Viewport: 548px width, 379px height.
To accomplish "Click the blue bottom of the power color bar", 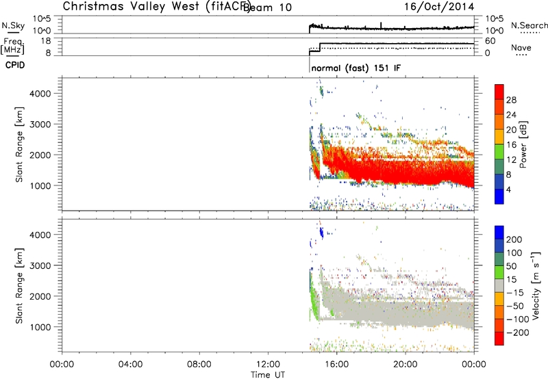I will coord(499,196).
